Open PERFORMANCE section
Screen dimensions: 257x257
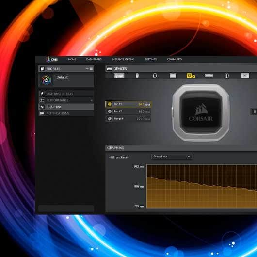coord(66,100)
